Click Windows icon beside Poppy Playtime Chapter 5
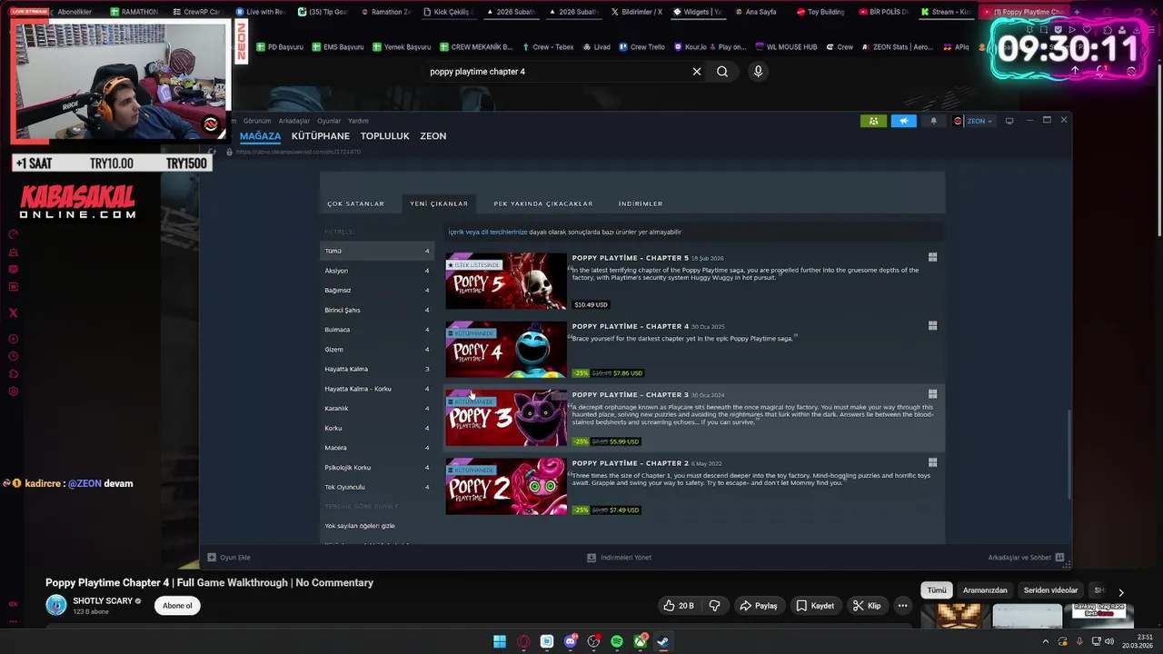Viewport: 1163px width, 654px height. click(x=932, y=257)
